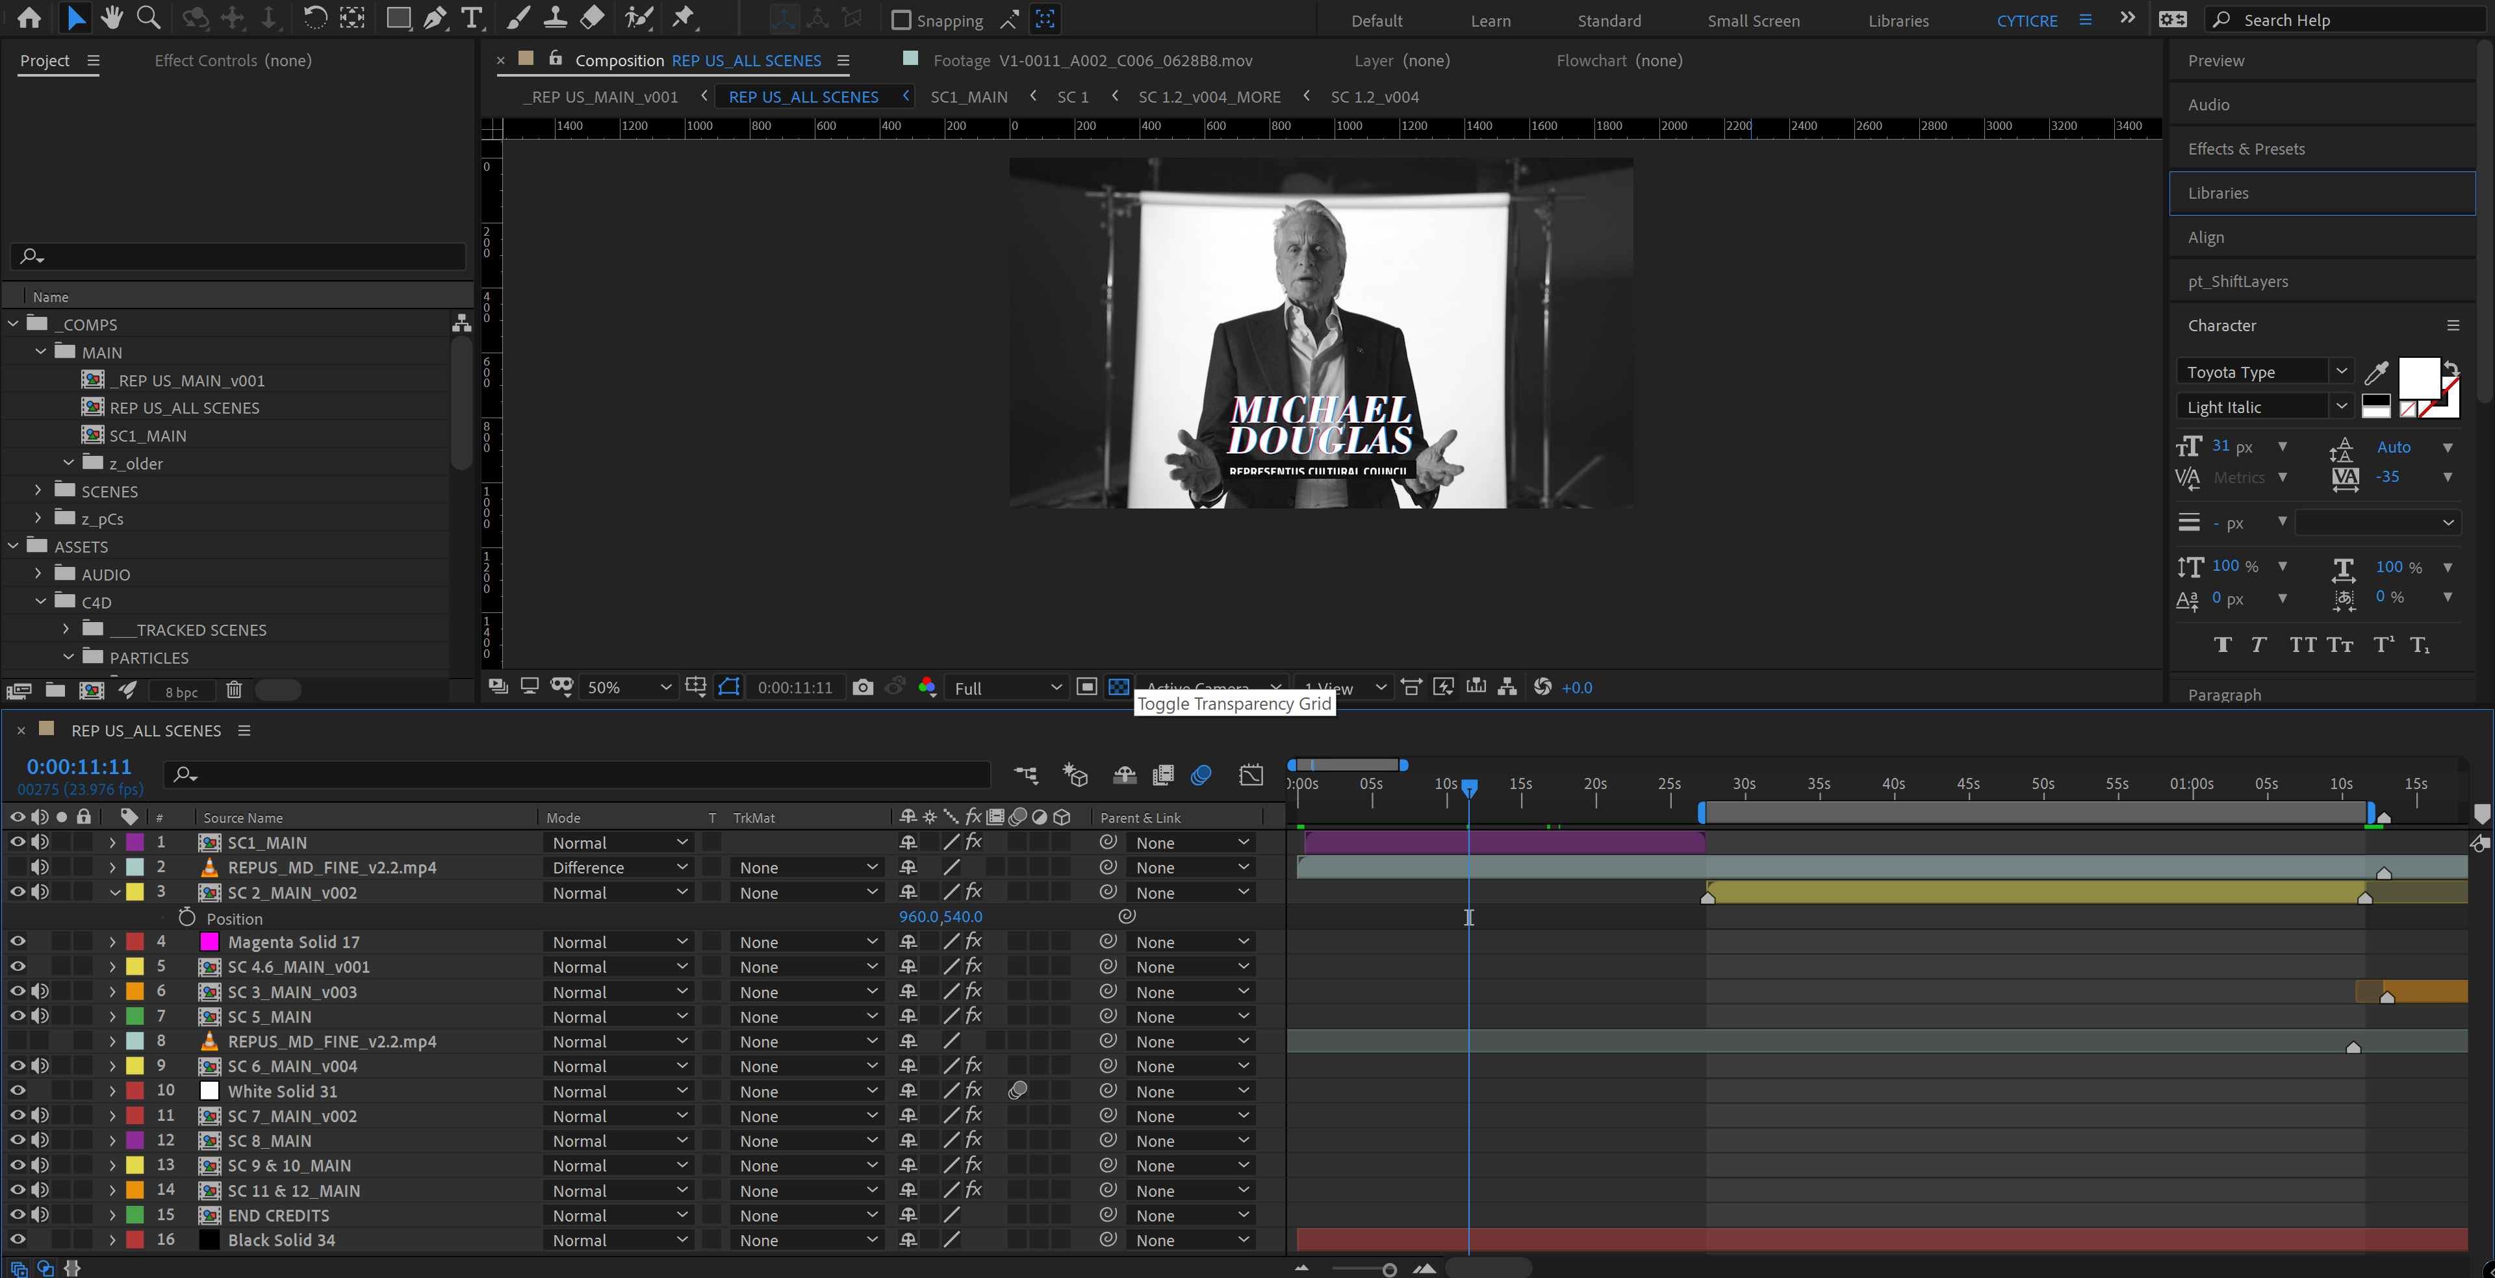
Task: Open the magnification 50% dropdown
Action: tap(630, 688)
